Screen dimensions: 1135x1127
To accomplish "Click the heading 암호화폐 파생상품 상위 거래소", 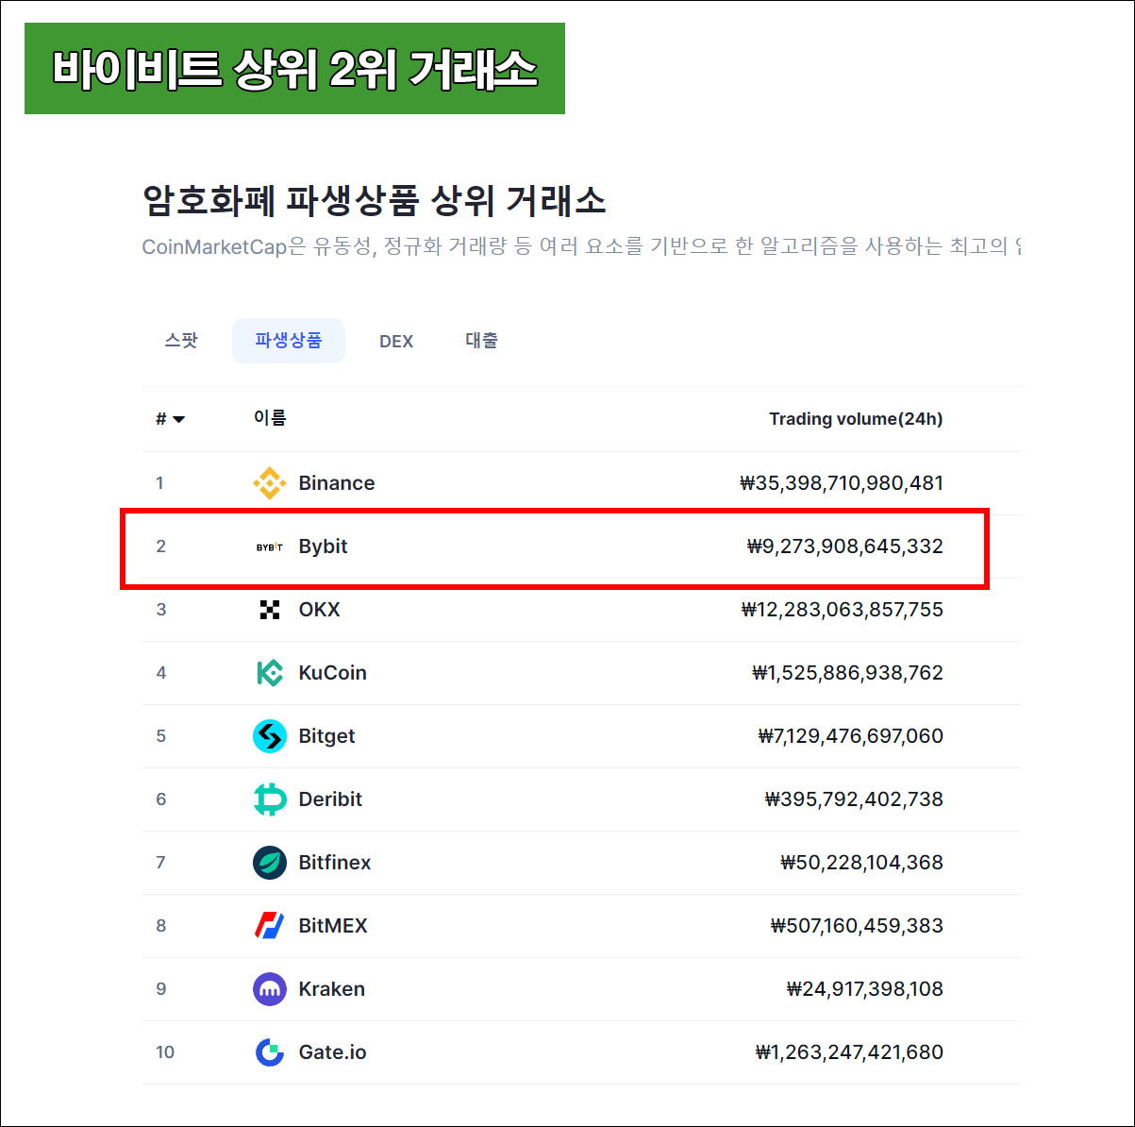I will [x=375, y=201].
